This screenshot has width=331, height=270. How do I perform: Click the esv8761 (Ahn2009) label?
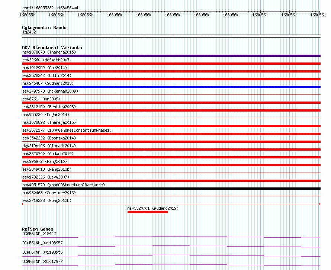(41, 99)
